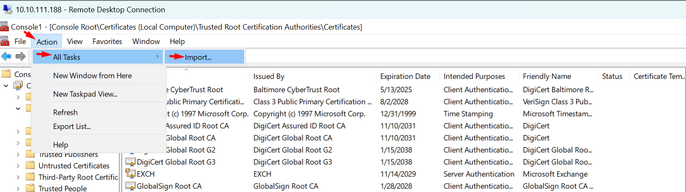Click the EXCH certificate icon
The width and height of the screenshot is (686, 192).
tap(130, 174)
